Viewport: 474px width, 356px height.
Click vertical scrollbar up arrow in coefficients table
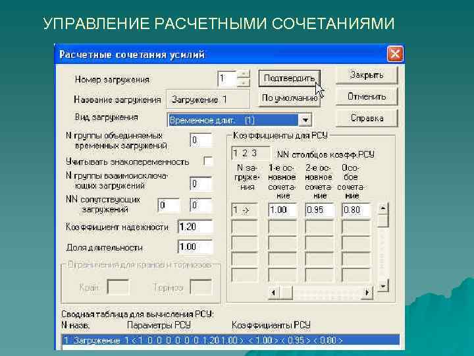383,208
